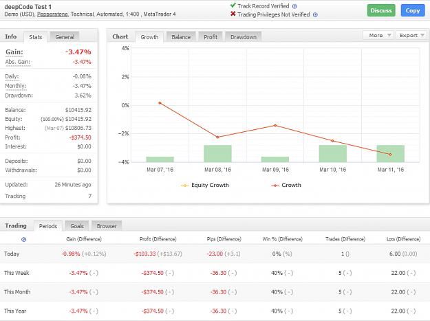Image resolution: width=430 pixels, height=321 pixels.
Task: Click the Mar 11, '16 axis label
Action: (x=391, y=170)
